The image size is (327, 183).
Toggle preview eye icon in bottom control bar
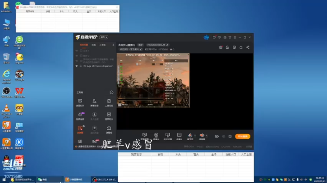(224, 136)
